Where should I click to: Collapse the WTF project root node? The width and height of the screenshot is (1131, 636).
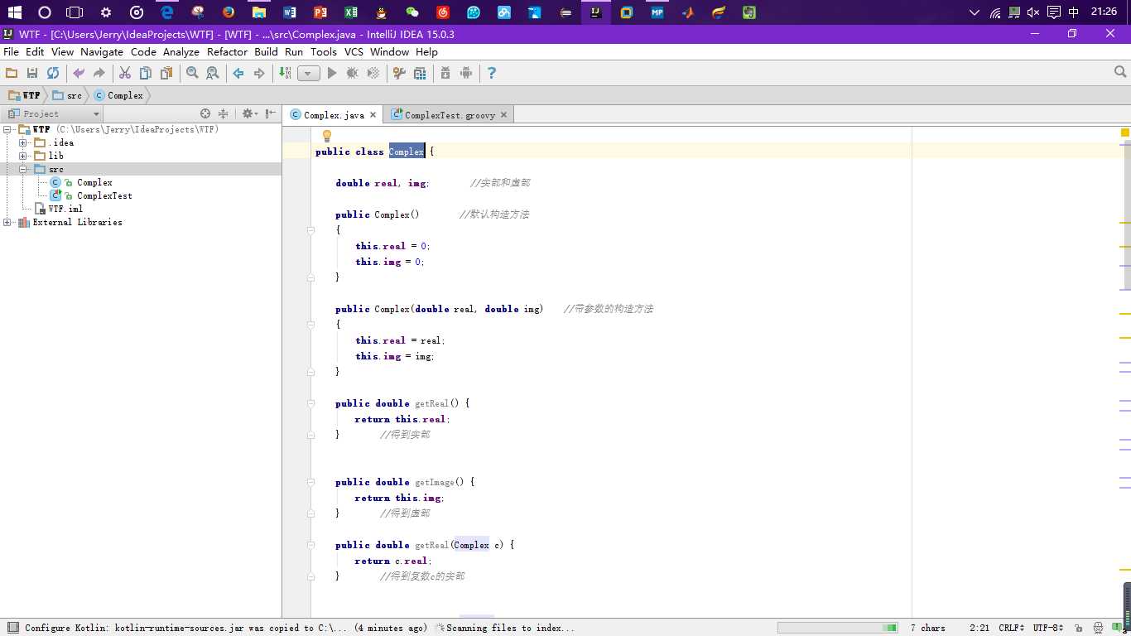8,129
